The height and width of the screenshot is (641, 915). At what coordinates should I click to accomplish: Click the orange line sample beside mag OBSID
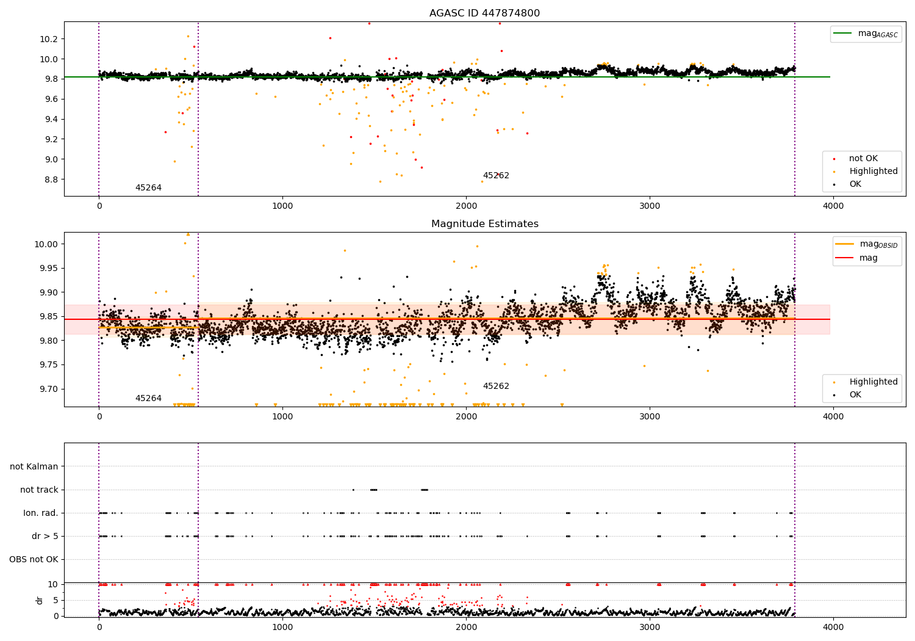pos(845,244)
